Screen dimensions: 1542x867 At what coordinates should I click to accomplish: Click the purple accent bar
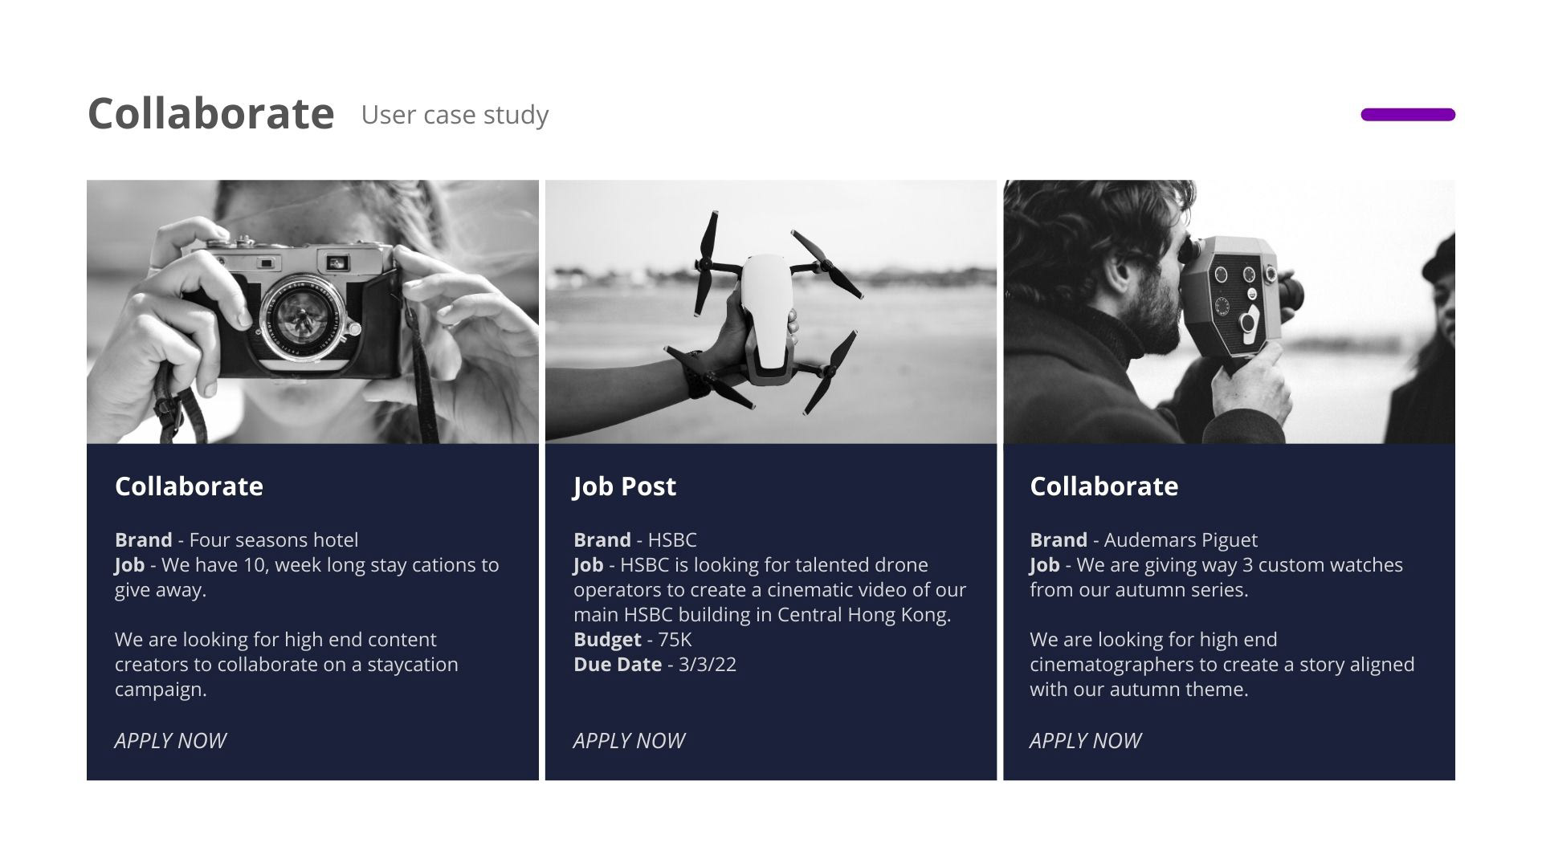(1407, 115)
